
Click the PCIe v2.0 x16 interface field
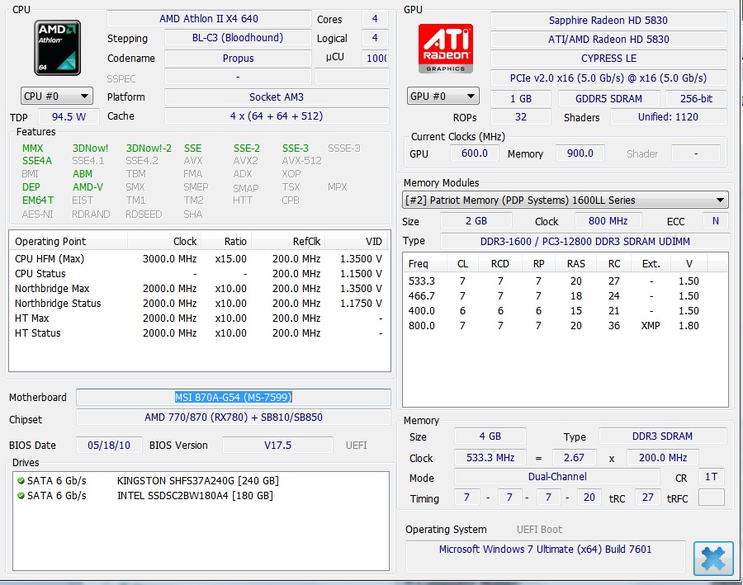coord(608,78)
